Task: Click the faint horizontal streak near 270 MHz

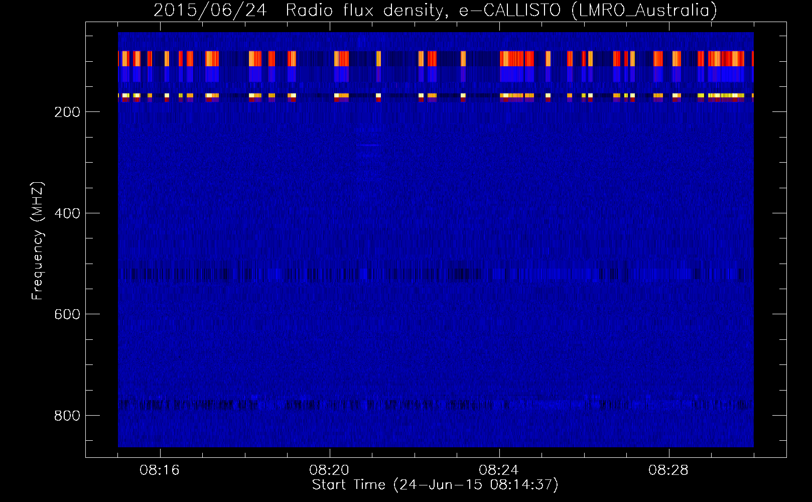Action: point(369,145)
